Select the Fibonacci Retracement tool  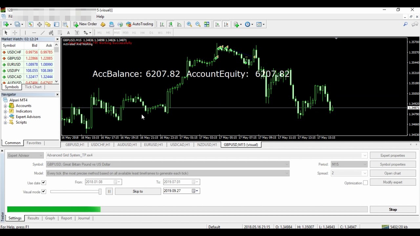click(60, 32)
